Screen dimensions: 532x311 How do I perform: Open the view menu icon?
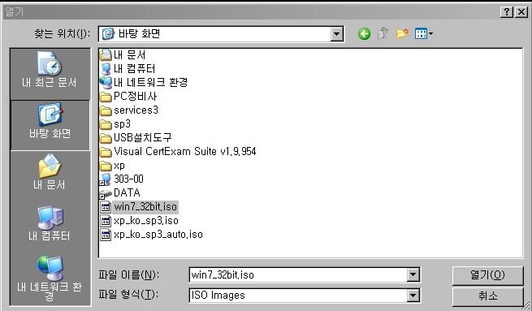pos(423,33)
